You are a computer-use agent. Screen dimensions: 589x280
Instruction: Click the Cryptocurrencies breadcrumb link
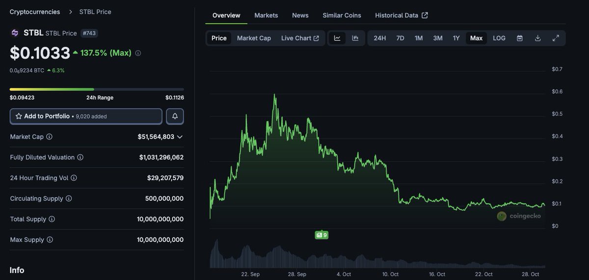(x=35, y=12)
